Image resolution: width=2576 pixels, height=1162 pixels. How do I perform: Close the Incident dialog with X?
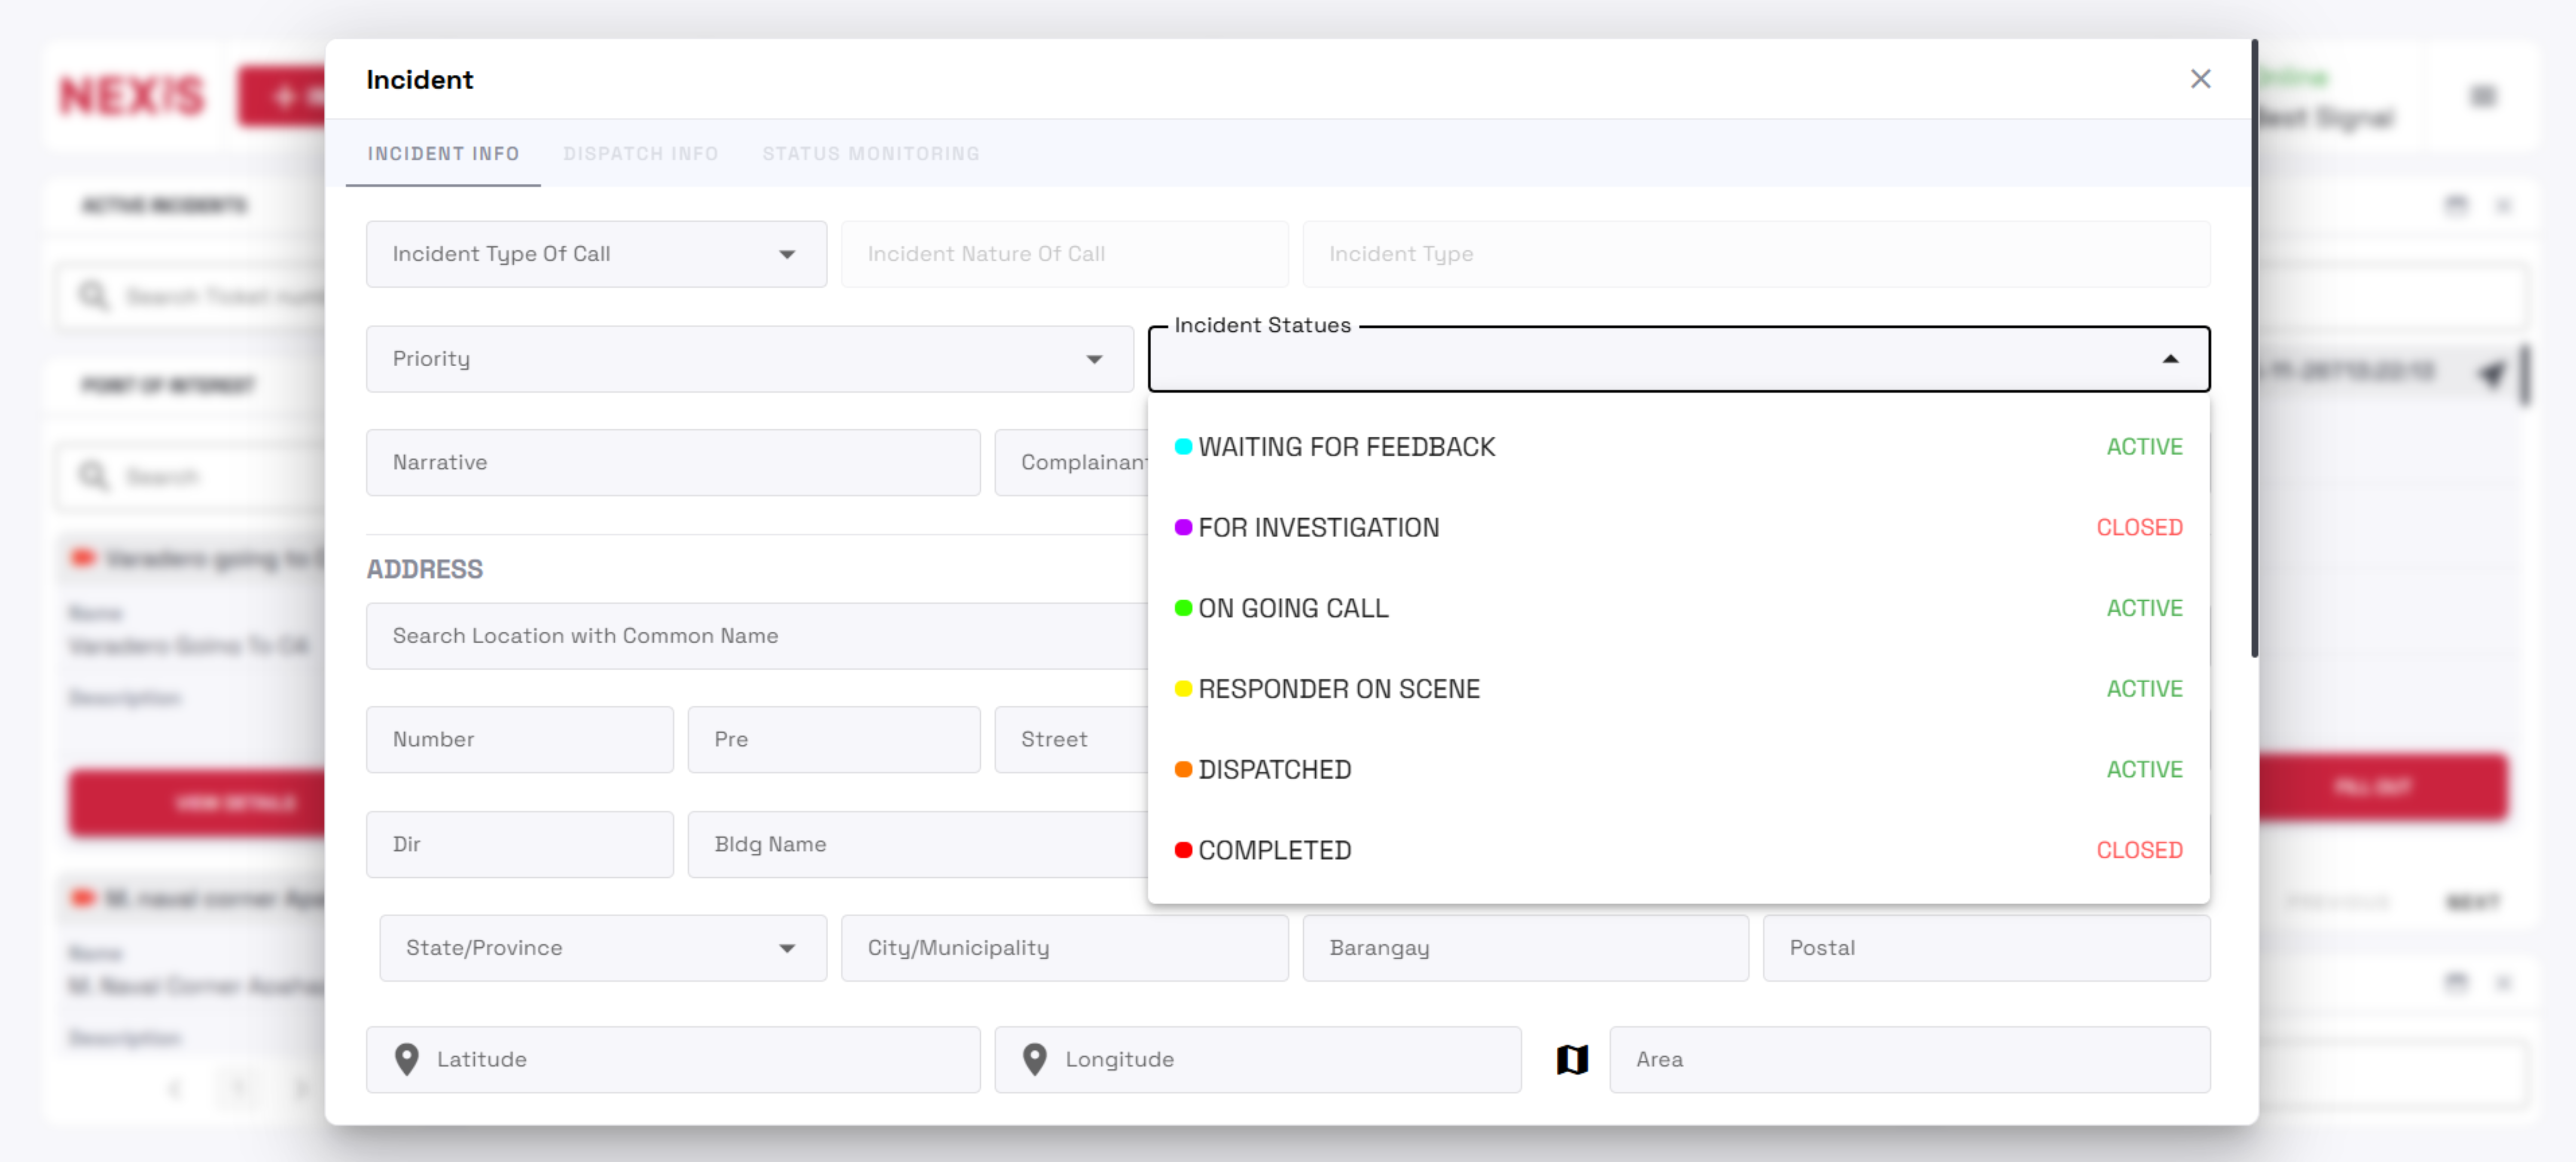click(2200, 79)
